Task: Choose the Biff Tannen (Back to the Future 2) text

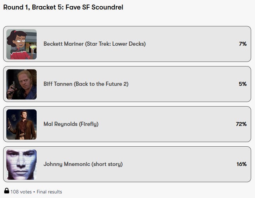Action: tap(86, 84)
